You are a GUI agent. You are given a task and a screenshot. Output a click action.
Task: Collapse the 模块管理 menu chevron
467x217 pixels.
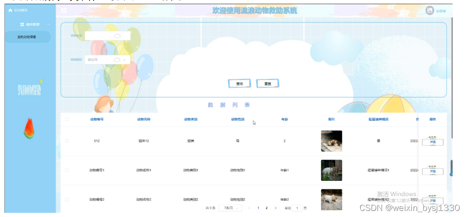49,25
